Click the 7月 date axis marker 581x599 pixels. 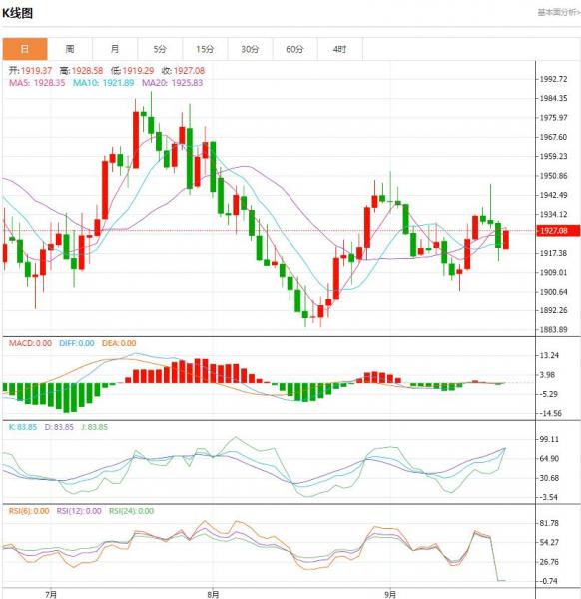pyautogui.click(x=51, y=594)
